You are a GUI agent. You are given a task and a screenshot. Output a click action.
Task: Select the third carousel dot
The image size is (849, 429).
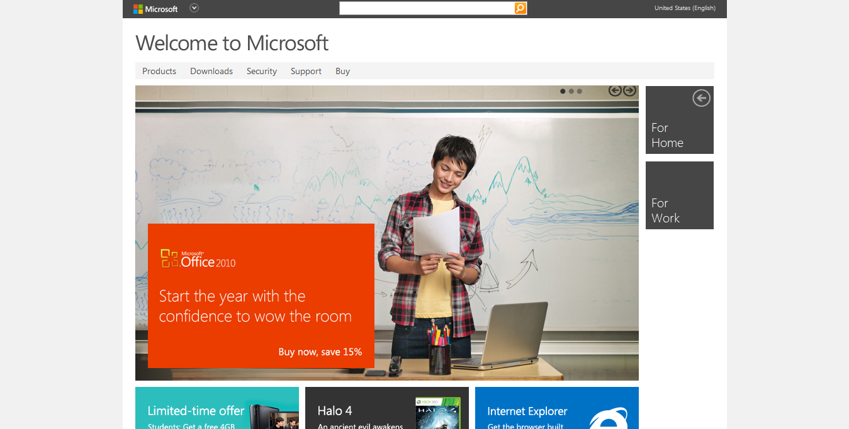(x=578, y=90)
